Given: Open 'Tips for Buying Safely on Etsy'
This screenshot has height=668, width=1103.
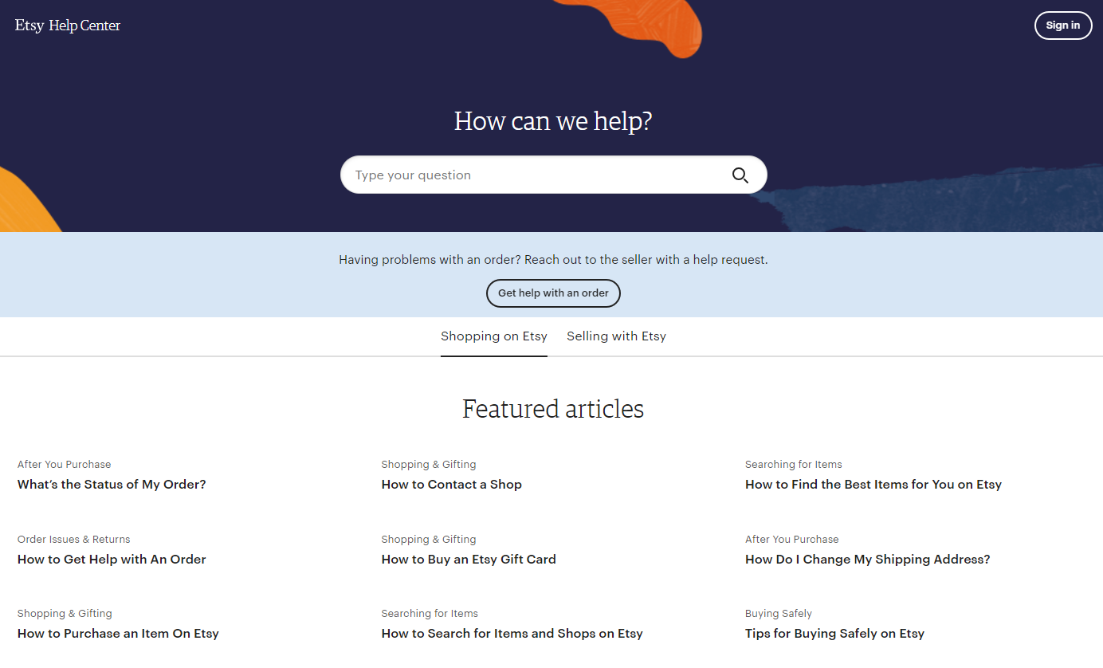Looking at the screenshot, I should coord(834,634).
